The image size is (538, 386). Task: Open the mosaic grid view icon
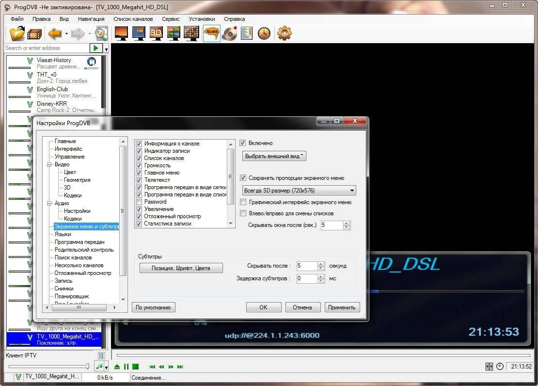tap(191, 33)
